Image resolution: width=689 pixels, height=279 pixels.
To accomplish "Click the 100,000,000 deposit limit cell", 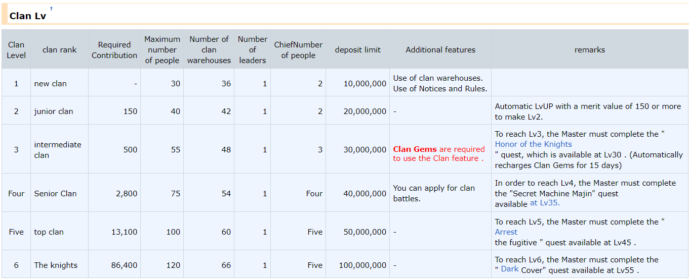I will coord(357,265).
